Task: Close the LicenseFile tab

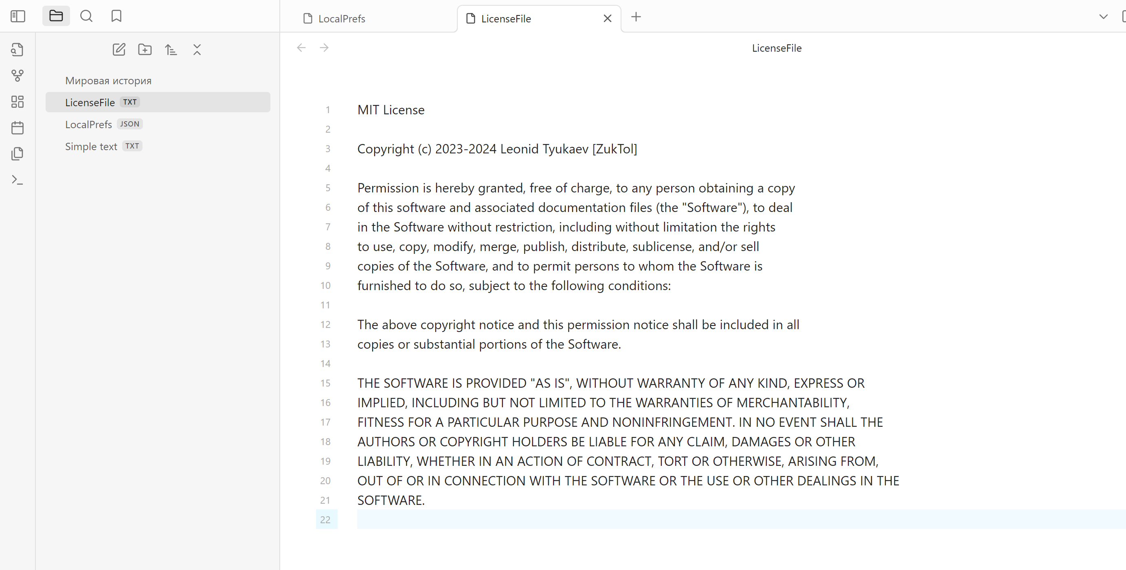Action: pyautogui.click(x=607, y=18)
